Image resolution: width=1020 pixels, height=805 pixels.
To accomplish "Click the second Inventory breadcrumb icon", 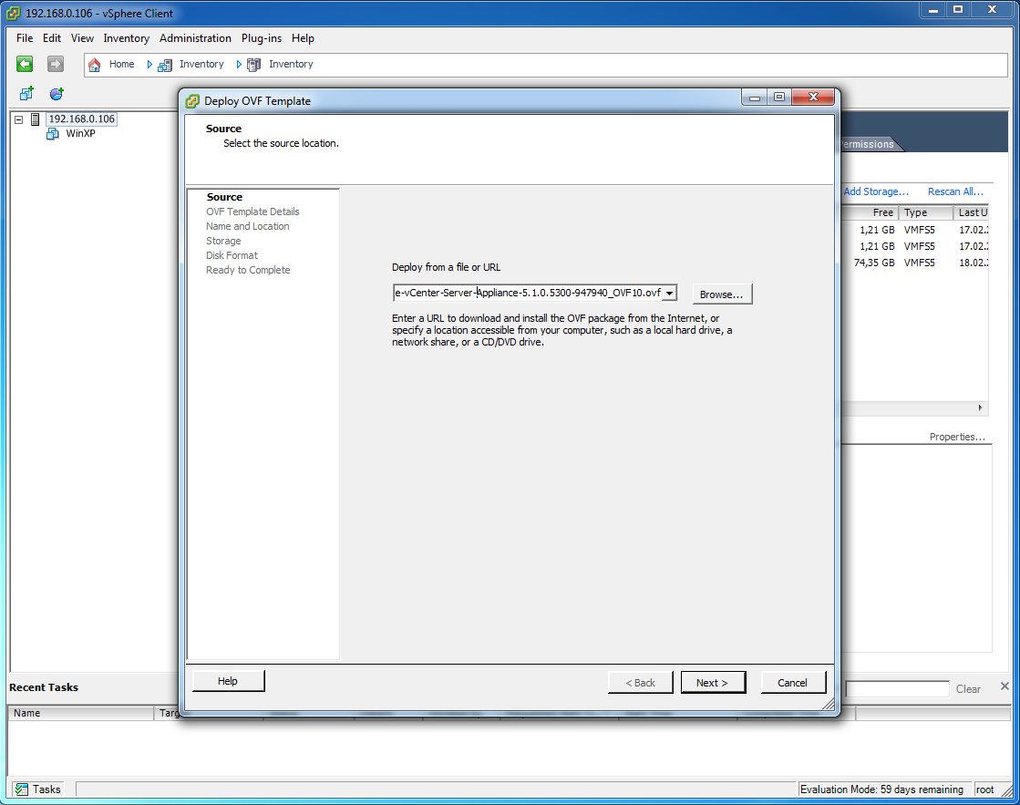I will tap(254, 65).
